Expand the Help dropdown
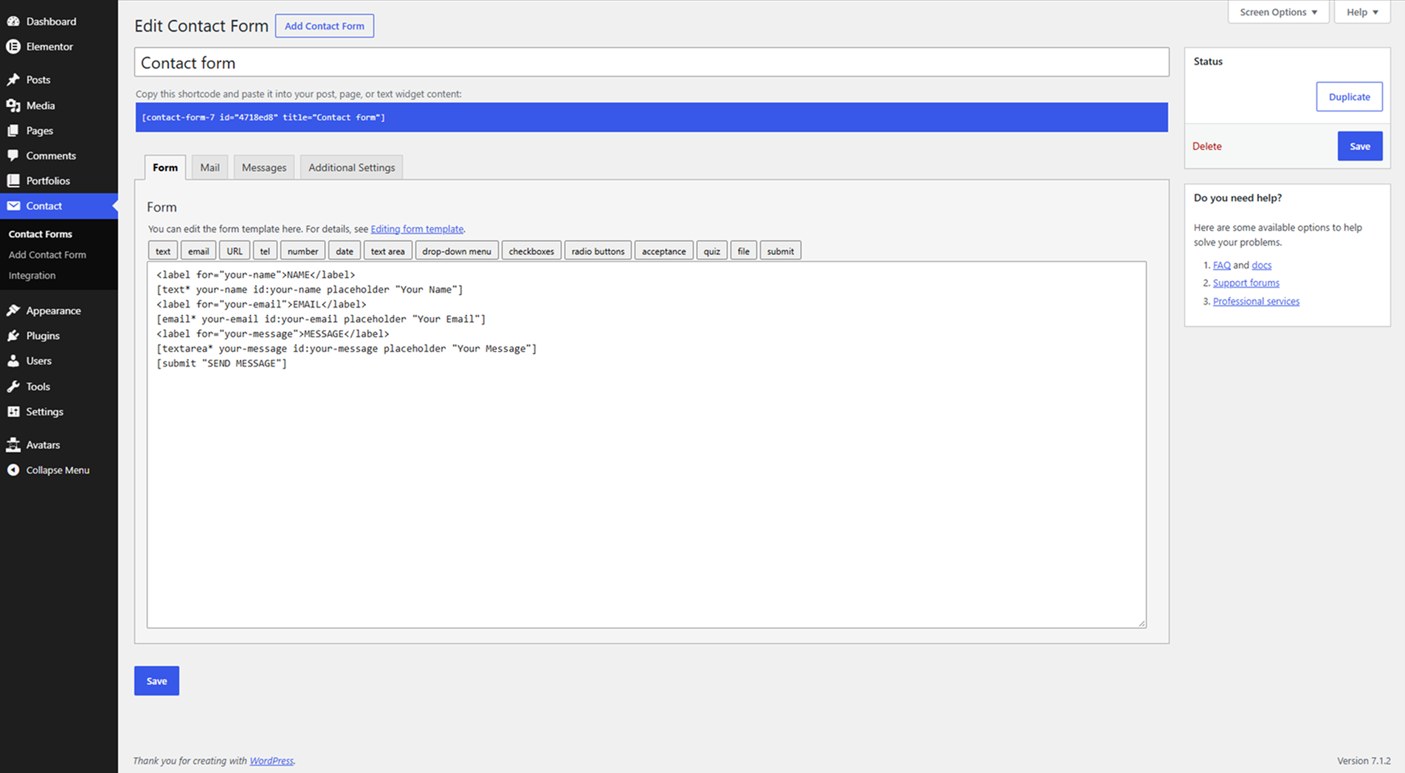 point(1361,12)
